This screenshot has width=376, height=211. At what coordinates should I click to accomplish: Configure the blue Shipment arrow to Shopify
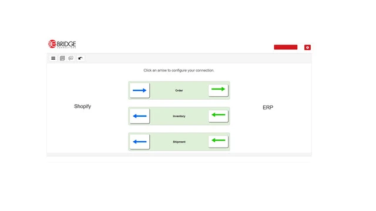(140, 142)
